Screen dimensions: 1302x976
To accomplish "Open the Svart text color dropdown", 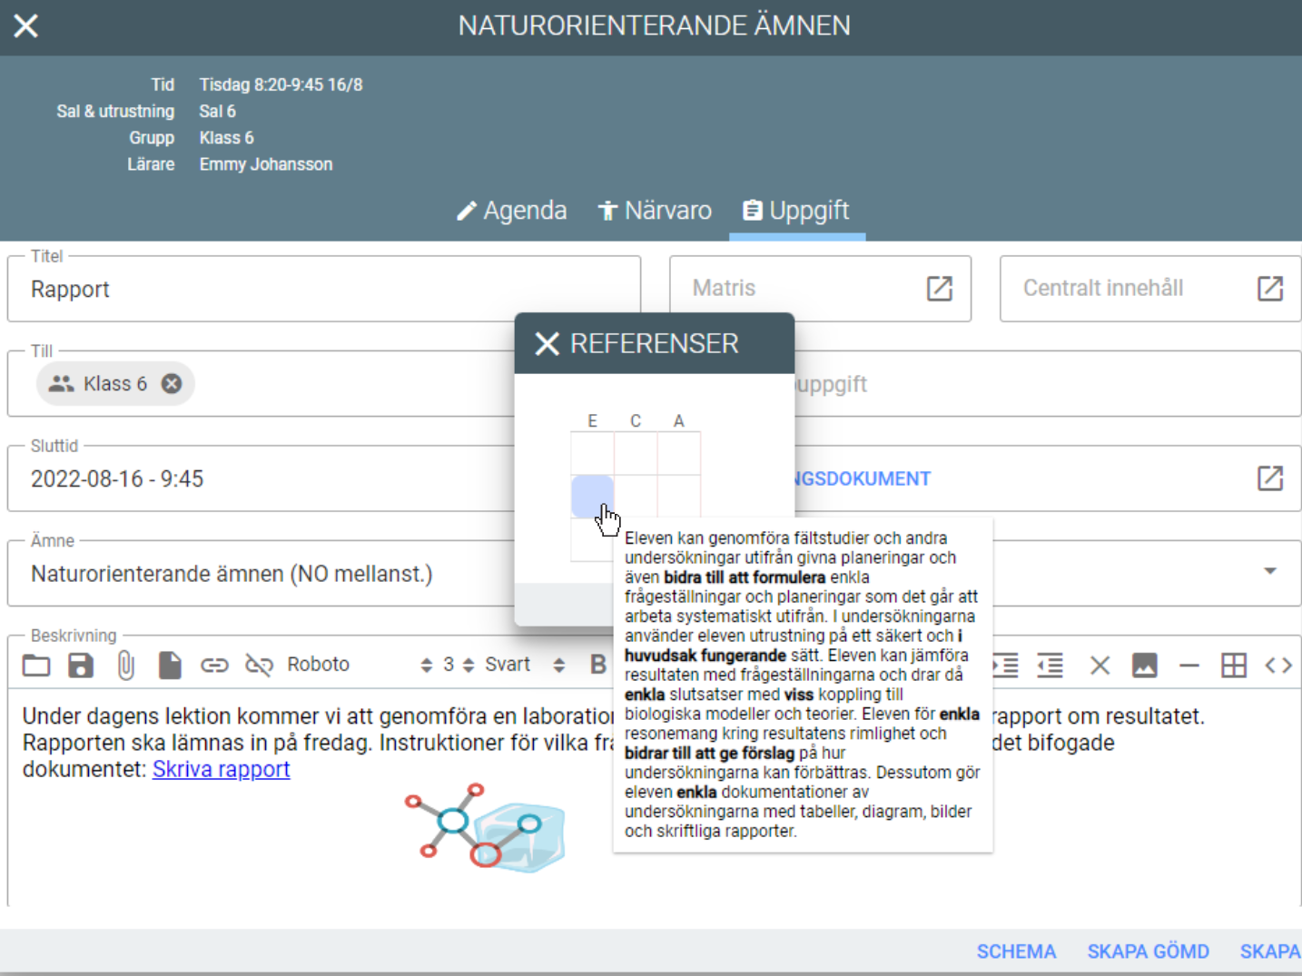I will [524, 665].
